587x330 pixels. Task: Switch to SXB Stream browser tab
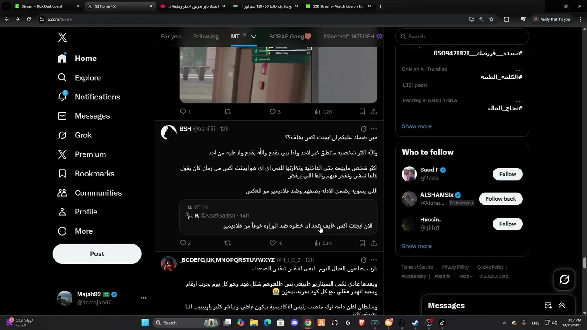click(338, 6)
